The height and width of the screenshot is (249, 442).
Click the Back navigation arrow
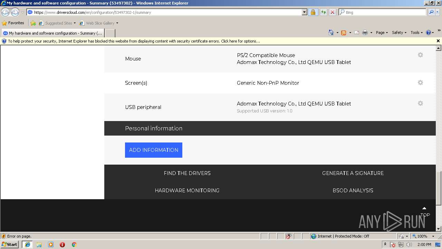point(5,12)
